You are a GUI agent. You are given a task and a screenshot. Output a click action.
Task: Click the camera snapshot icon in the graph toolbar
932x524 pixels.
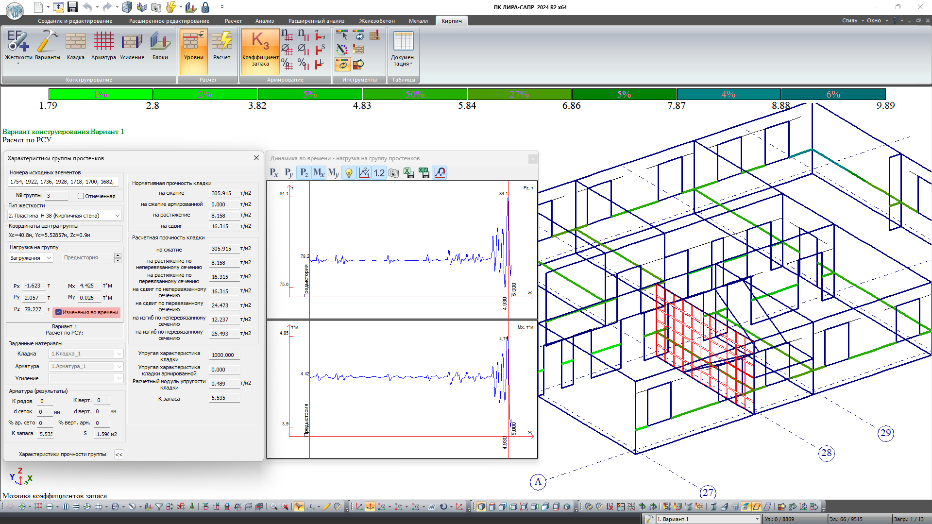tap(394, 173)
